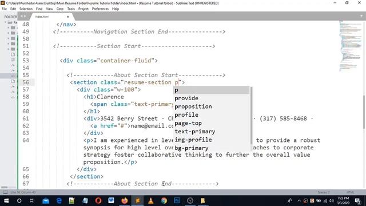Viewport: 366px width, 206px height.
Task: Open the Edit menu
Action: tap(13, 9)
